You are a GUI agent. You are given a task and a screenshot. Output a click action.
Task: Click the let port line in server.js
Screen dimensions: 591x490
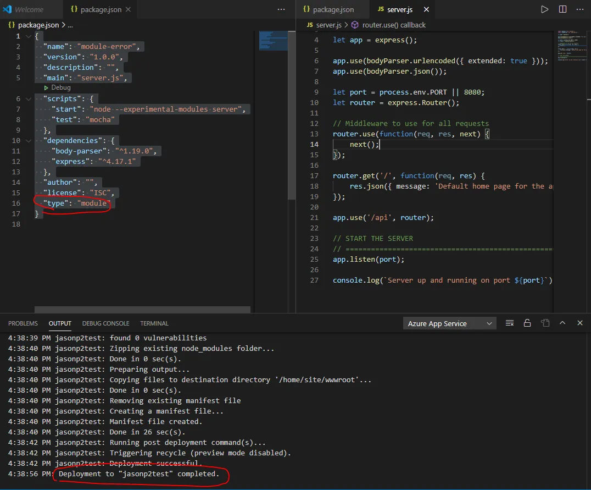point(409,92)
